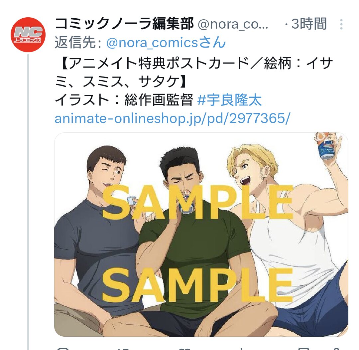The image size is (359, 350).
Task: Open the コミックノーラ編集部 account name
Action: [x=124, y=24]
